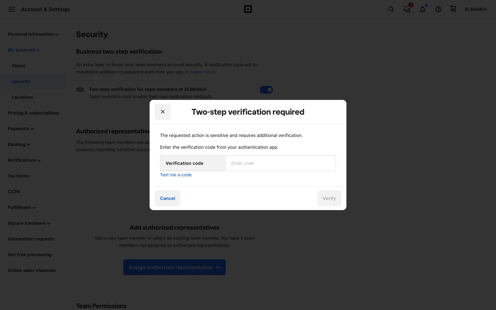Click the help question mark icon
Image resolution: width=496 pixels, height=310 pixels.
[x=438, y=9]
